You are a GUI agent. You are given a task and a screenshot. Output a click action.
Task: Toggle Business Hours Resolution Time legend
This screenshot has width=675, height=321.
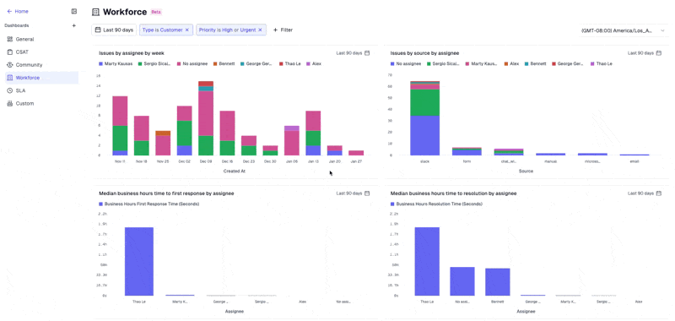point(436,204)
